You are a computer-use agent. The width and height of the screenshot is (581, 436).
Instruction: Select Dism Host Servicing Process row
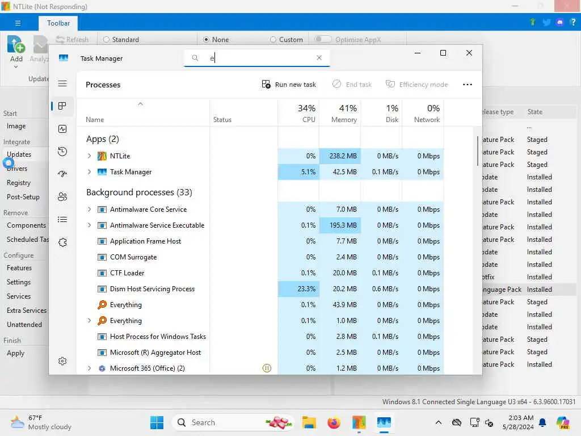(260, 289)
